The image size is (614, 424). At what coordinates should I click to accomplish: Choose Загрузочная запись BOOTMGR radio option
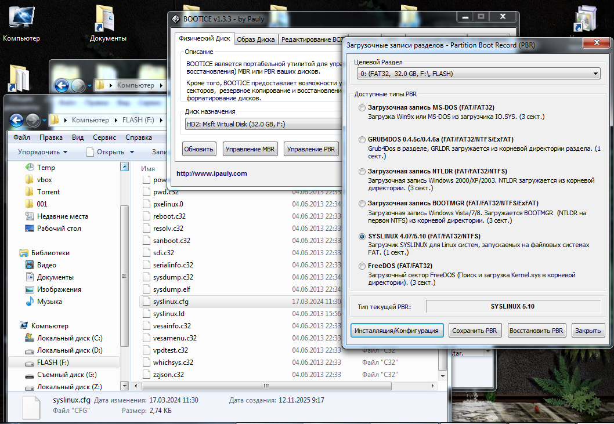362,204
